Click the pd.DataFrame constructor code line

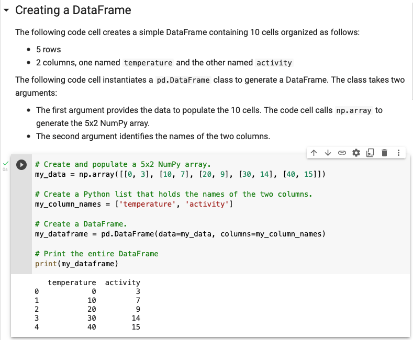coord(180,234)
